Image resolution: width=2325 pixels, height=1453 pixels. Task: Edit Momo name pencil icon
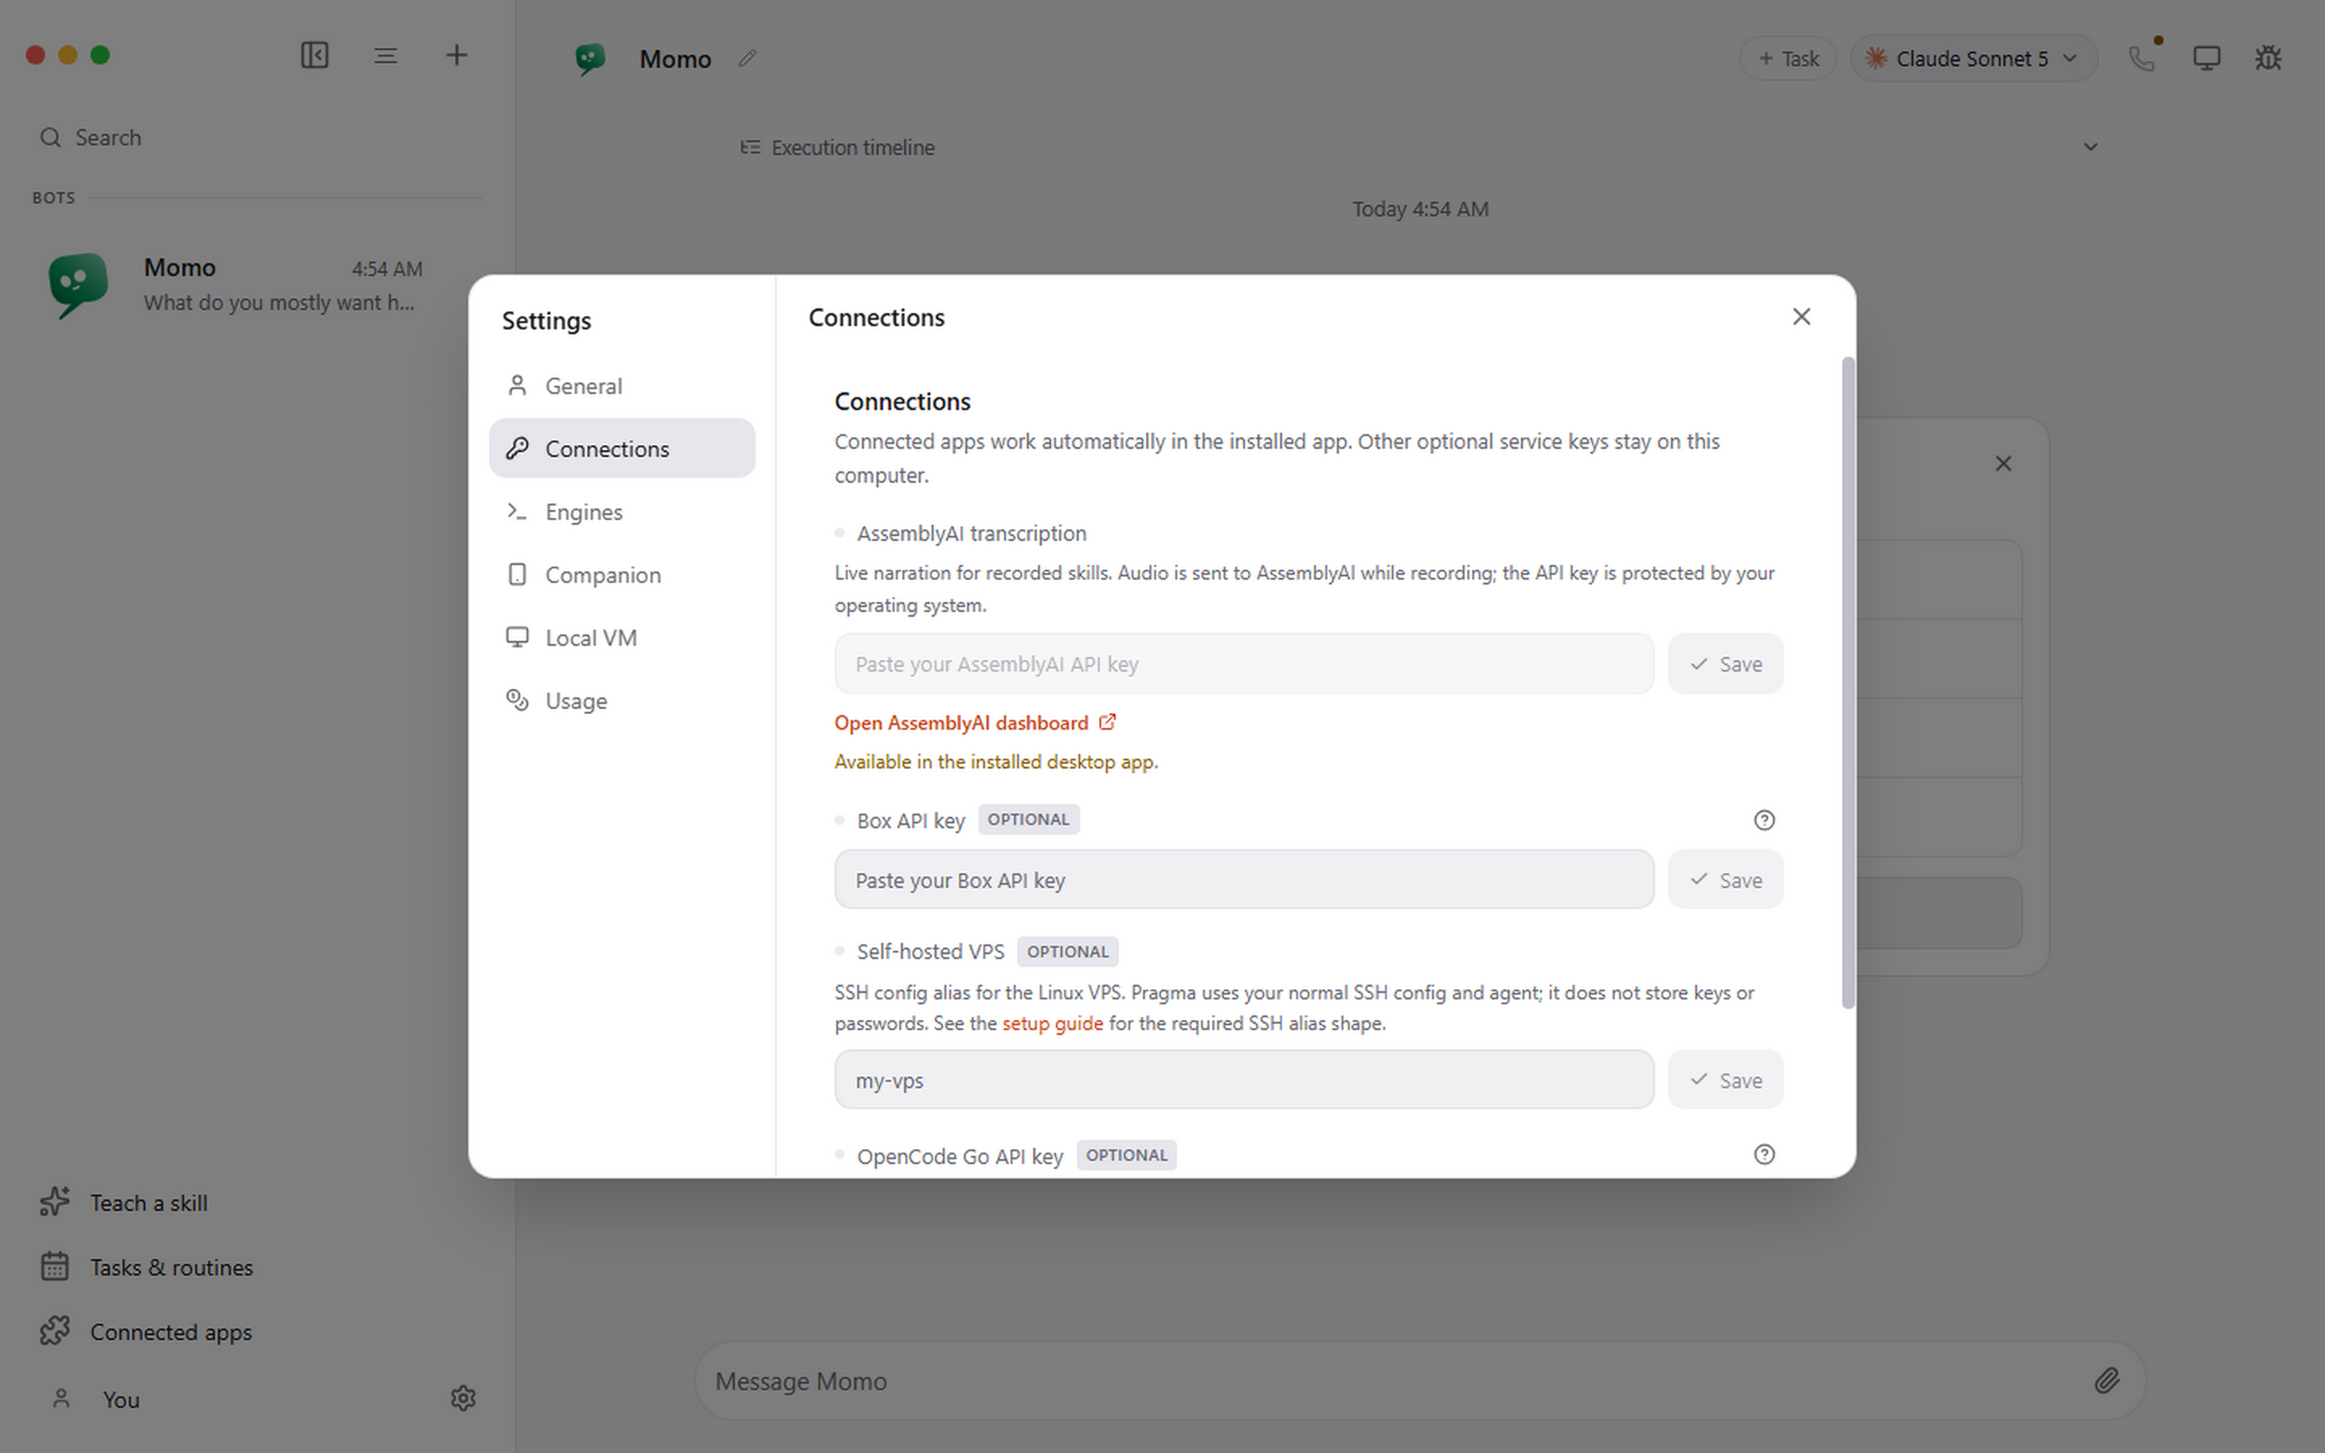point(748,59)
